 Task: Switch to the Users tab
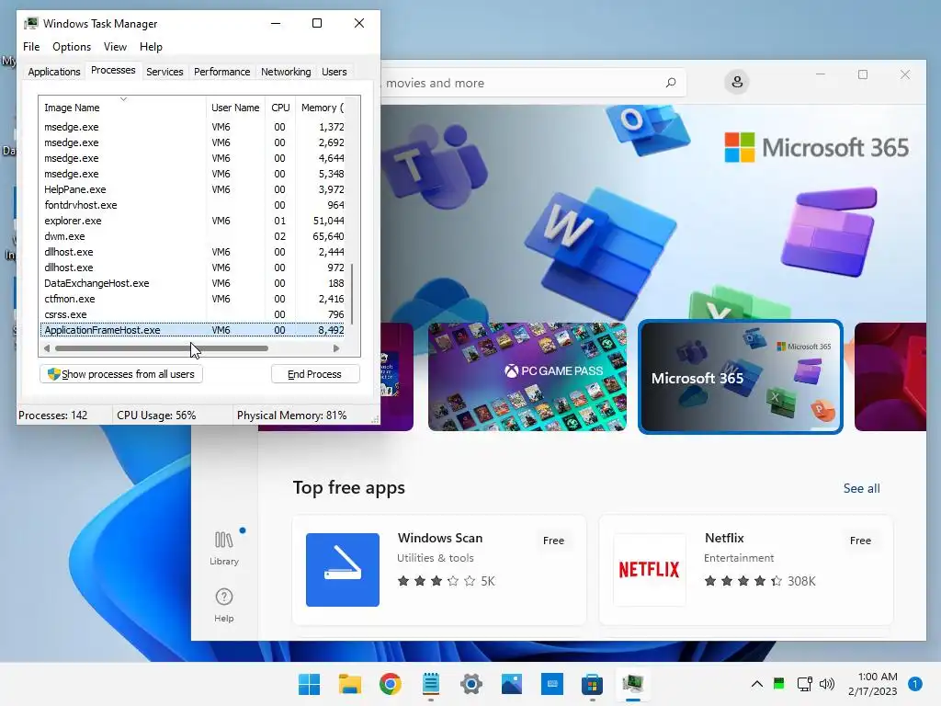334,72
